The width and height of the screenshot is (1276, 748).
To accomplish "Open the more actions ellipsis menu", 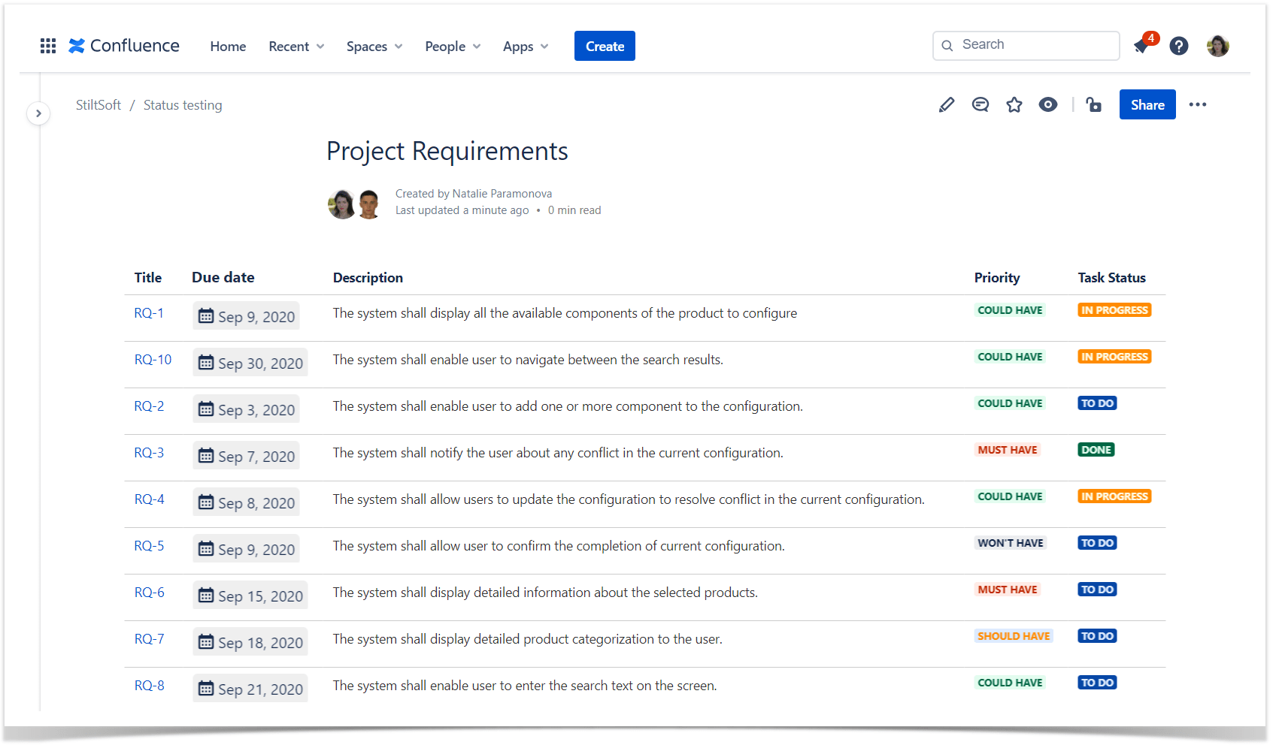I will click(x=1198, y=105).
